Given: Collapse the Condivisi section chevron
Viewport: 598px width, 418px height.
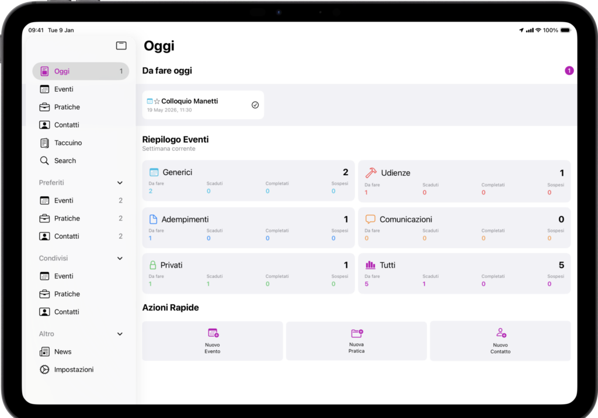Looking at the screenshot, I should click(x=120, y=258).
